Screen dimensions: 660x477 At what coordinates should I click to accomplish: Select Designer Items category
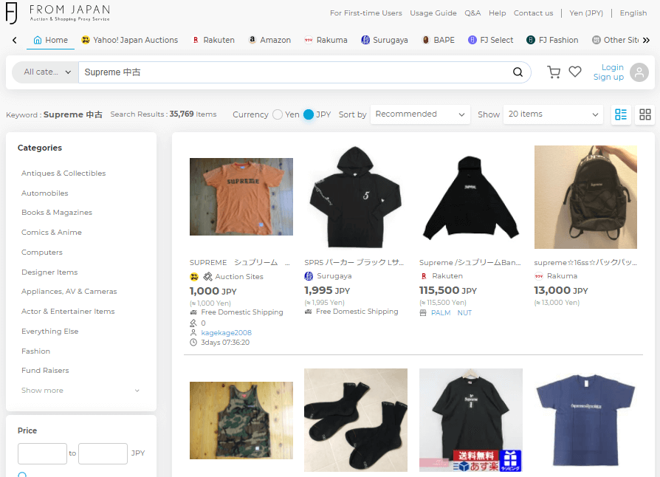pos(49,272)
